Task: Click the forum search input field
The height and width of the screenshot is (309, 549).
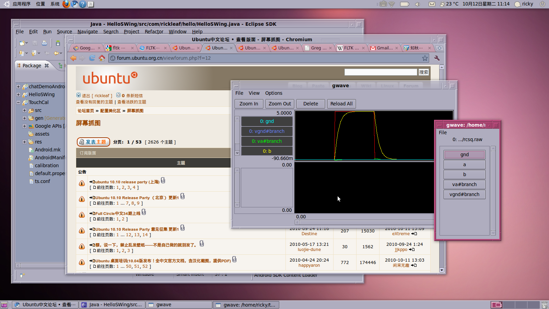Action: [x=381, y=72]
